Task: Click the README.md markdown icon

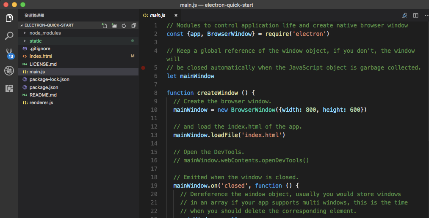Action: [x=25, y=95]
